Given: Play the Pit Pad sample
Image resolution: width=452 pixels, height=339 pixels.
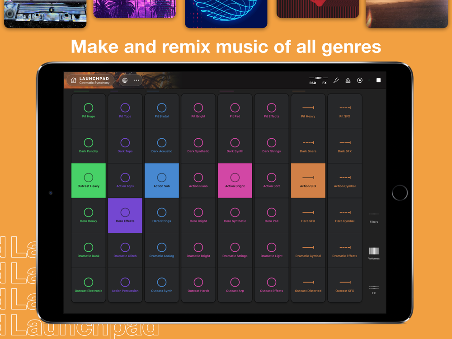Looking at the screenshot, I should pyautogui.click(x=235, y=111).
